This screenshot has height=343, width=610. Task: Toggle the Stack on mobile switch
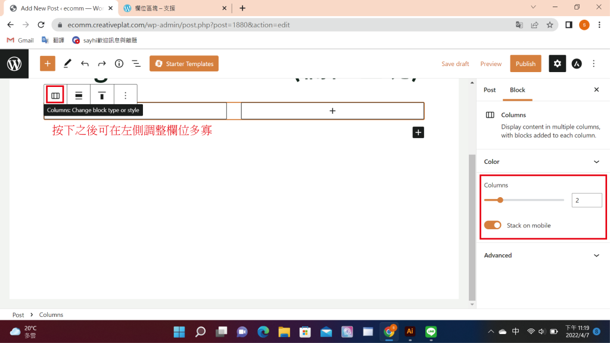[493, 225]
